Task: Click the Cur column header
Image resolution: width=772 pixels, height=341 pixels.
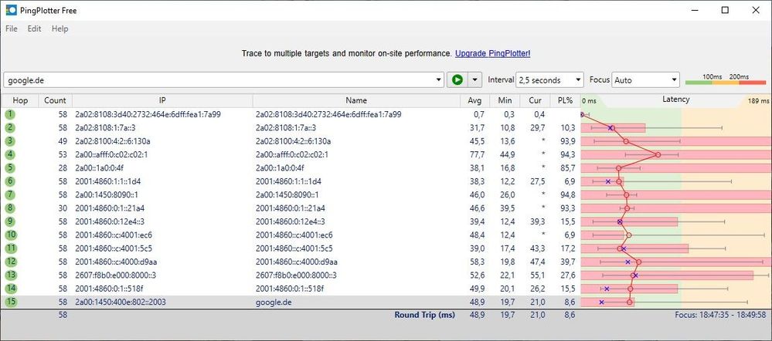Action: point(536,100)
